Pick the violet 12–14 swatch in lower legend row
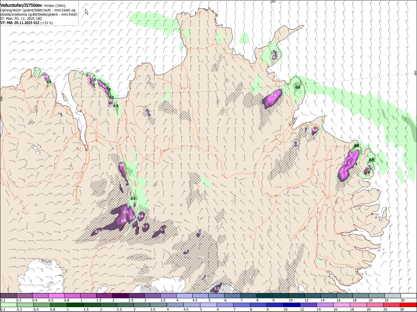Image resolution: width=417 pixels, height=312 pixels. (308, 305)
